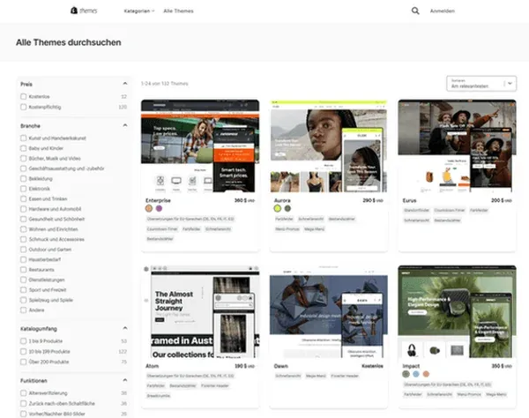Click the Breadcrumbs tag on Atom

pos(158,396)
